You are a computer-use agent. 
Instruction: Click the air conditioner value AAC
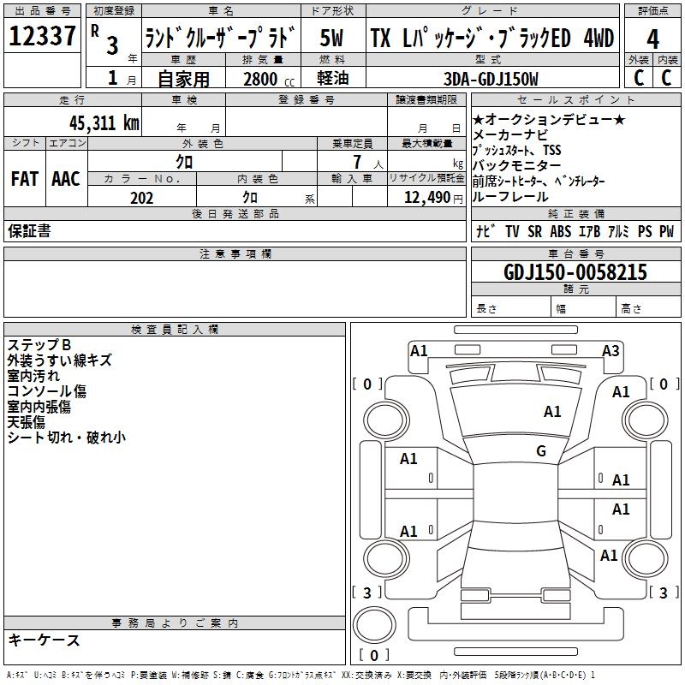[66, 179]
